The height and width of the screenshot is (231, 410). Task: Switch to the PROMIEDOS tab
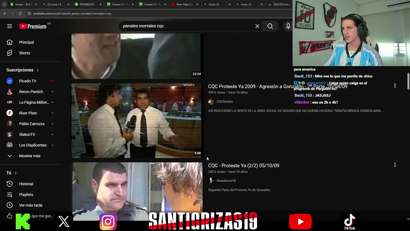pos(87,4)
